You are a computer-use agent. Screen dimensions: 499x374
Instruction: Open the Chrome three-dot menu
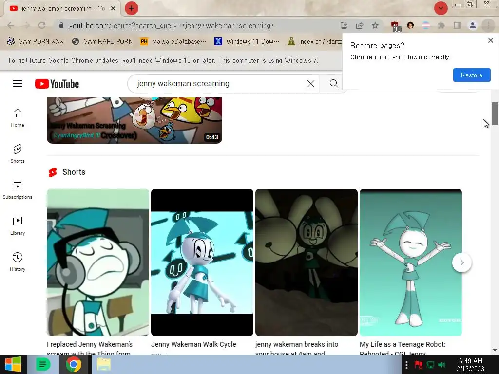(488, 25)
